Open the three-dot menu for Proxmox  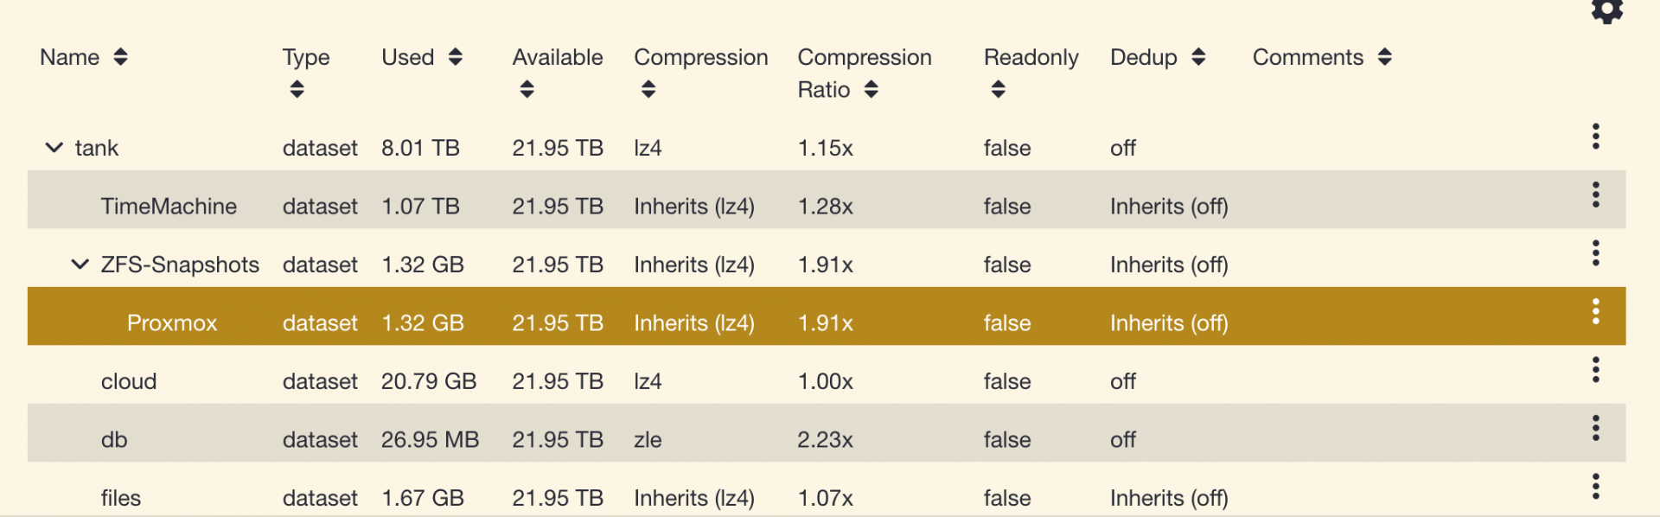(1595, 311)
